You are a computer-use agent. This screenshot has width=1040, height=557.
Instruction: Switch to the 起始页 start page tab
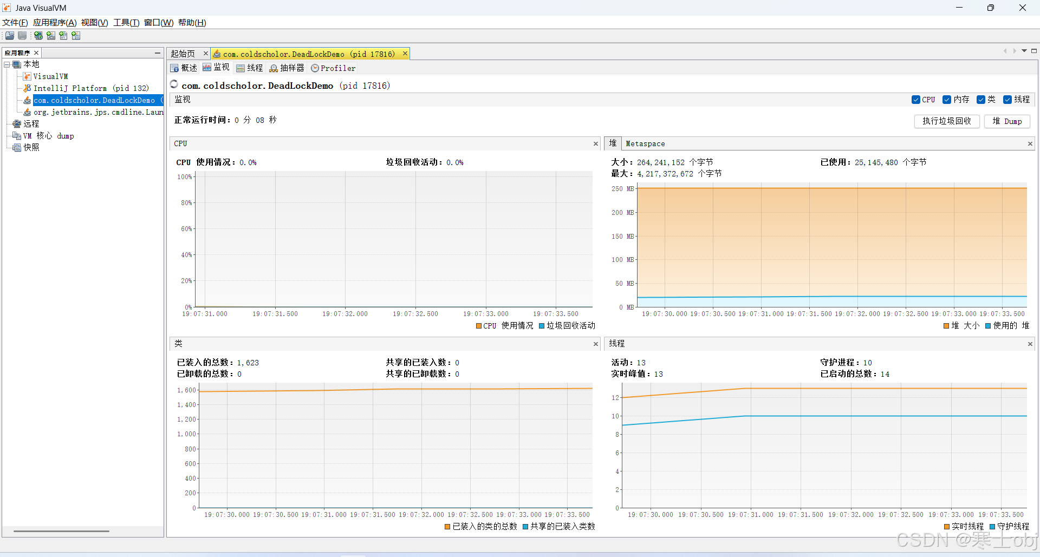coord(183,54)
